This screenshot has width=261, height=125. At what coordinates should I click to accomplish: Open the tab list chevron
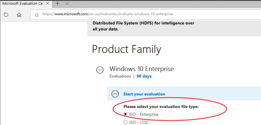click(x=67, y=3)
